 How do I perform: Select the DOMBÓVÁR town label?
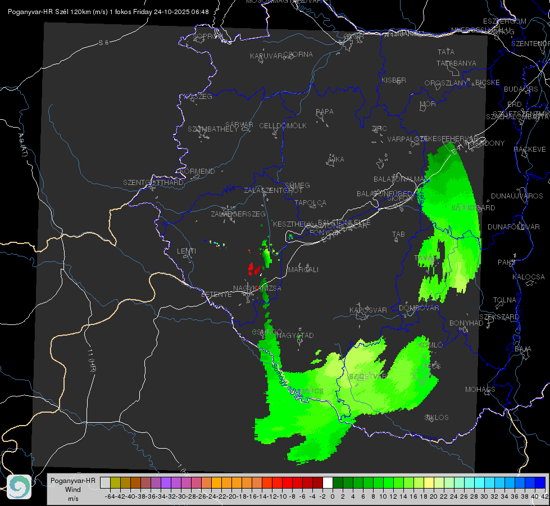(x=419, y=308)
